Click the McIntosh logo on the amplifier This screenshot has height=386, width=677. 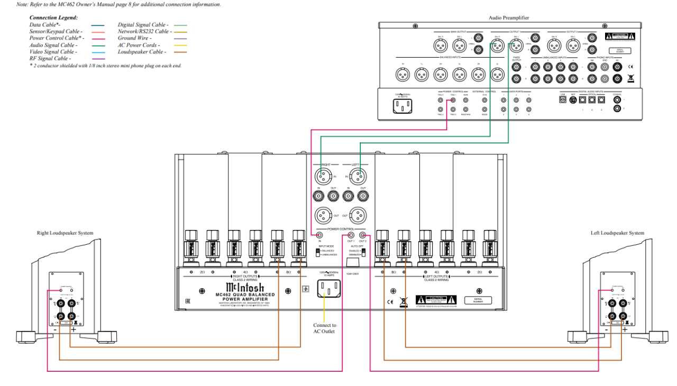click(245, 287)
